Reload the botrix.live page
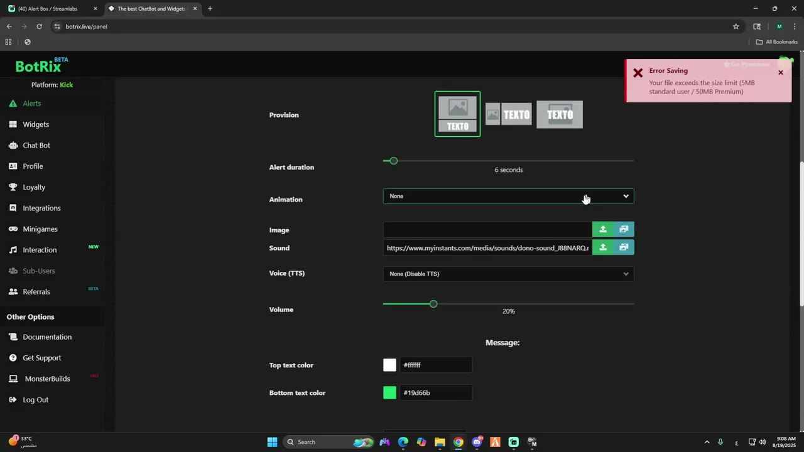This screenshot has width=804, height=452. click(39, 26)
